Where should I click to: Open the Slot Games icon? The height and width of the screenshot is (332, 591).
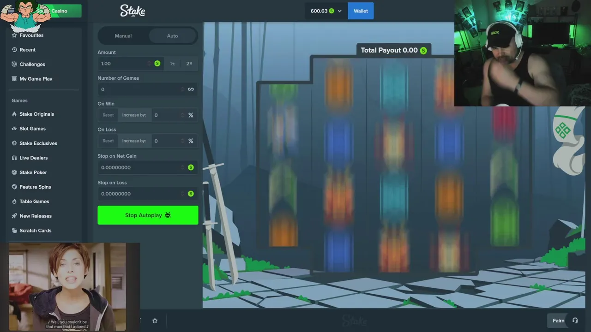pos(15,129)
